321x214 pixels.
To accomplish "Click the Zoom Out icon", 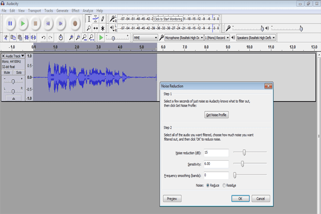I will (x=78, y=37).
